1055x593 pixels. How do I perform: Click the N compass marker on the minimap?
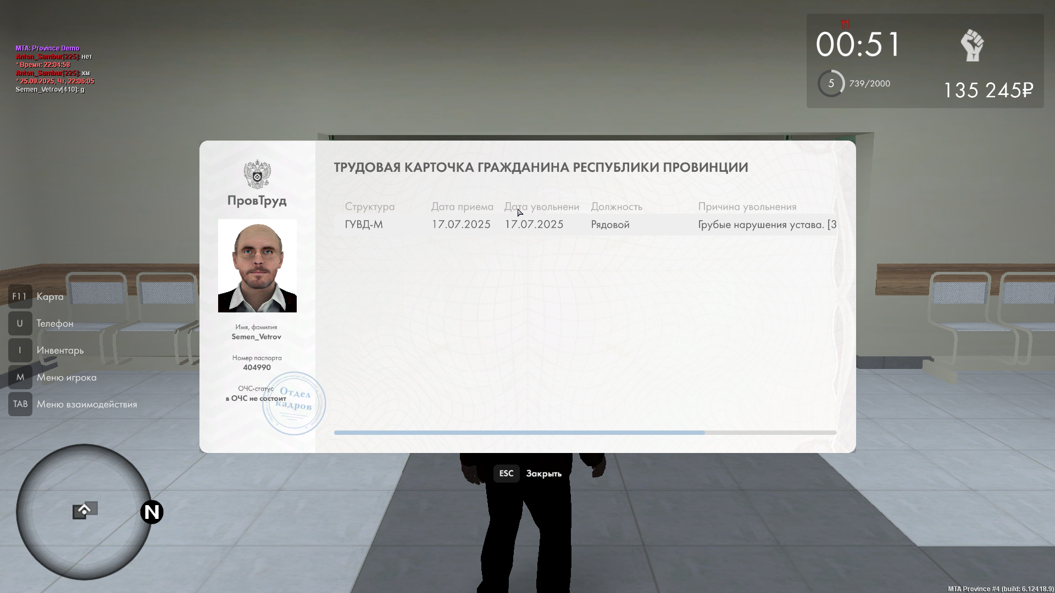pos(152,512)
